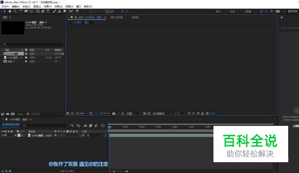
Task: Click the current timecode 0:00:00:00 in timeline
Action: click(x=11, y=124)
